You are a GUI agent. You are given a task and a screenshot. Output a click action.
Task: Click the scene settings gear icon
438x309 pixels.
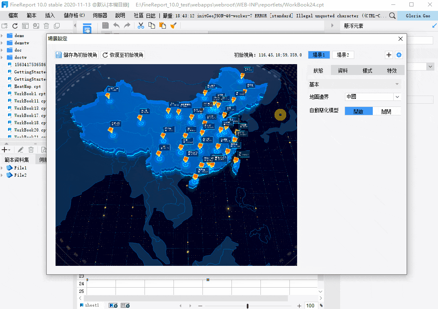pyautogui.click(x=399, y=55)
